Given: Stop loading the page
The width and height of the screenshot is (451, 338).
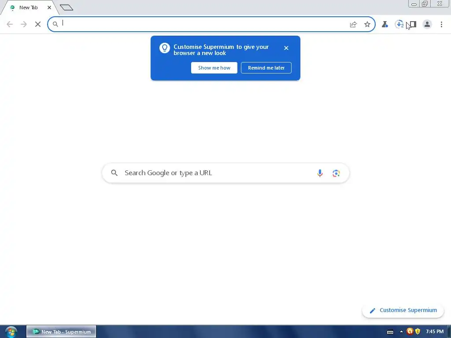Looking at the screenshot, I should tap(38, 24).
